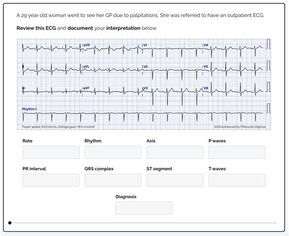The image size is (289, 236).
Task: Click the P waves input field
Action: 237,152
